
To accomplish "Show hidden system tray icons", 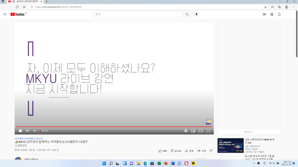I will click(254, 163).
